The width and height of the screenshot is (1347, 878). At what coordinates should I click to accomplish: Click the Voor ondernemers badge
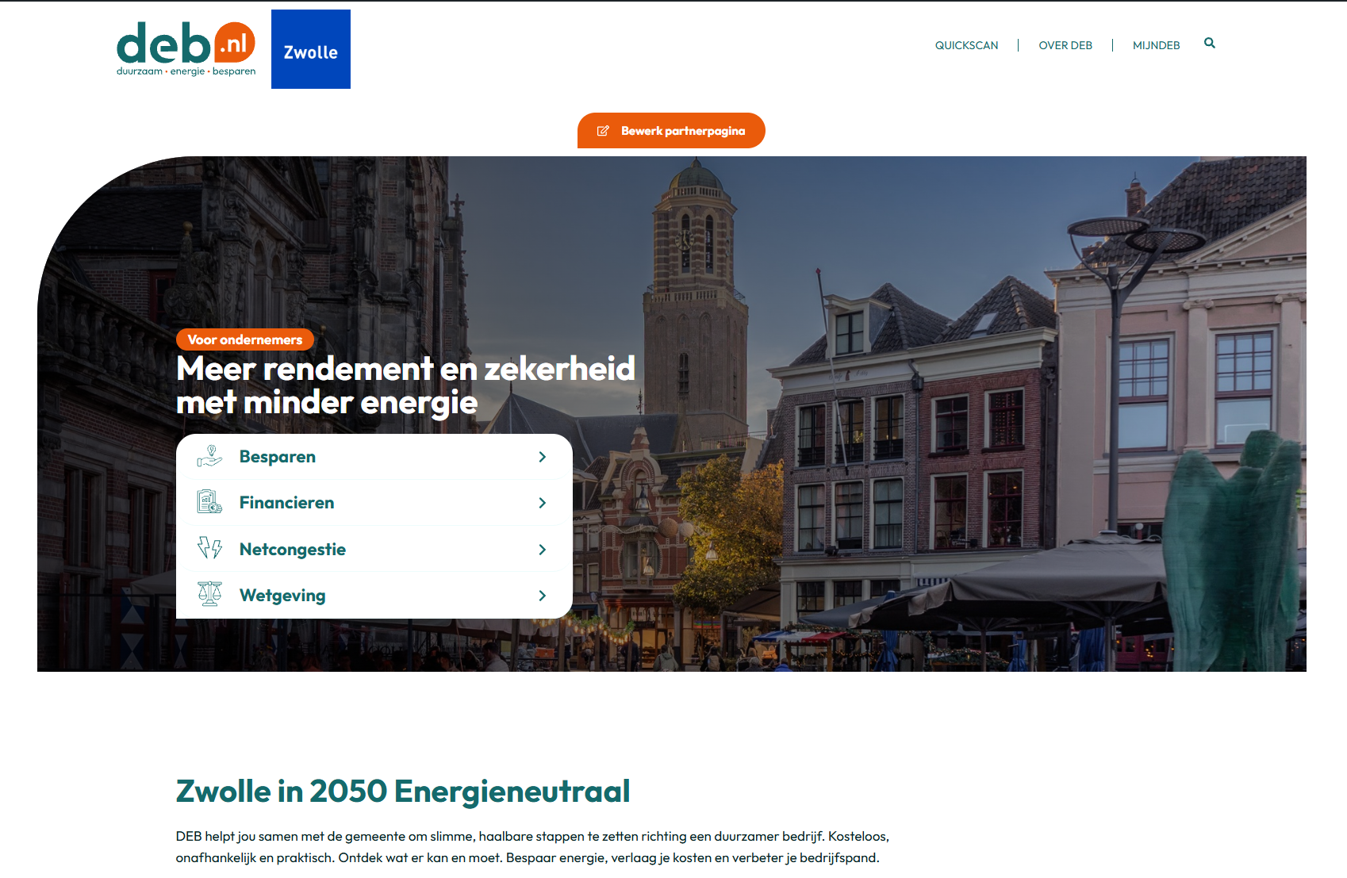point(245,339)
